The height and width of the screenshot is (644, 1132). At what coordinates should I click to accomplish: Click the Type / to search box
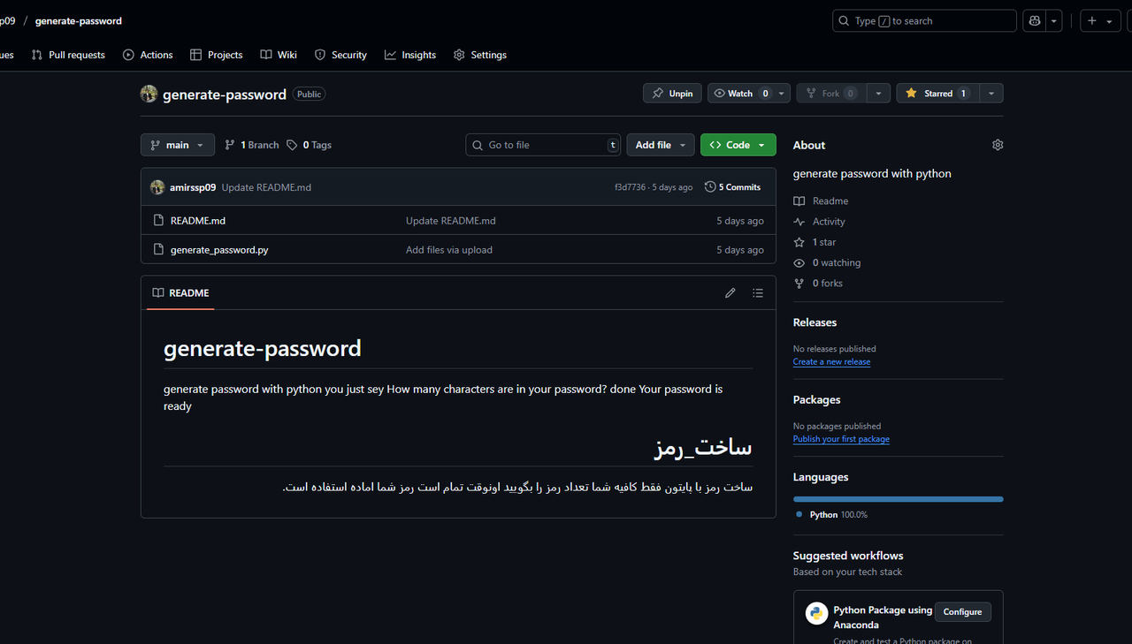tap(924, 21)
